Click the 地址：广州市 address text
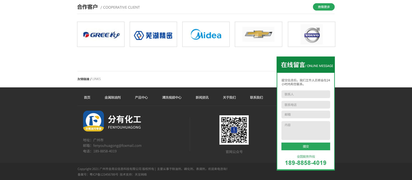This screenshot has height=180, width=412. [x=93, y=140]
